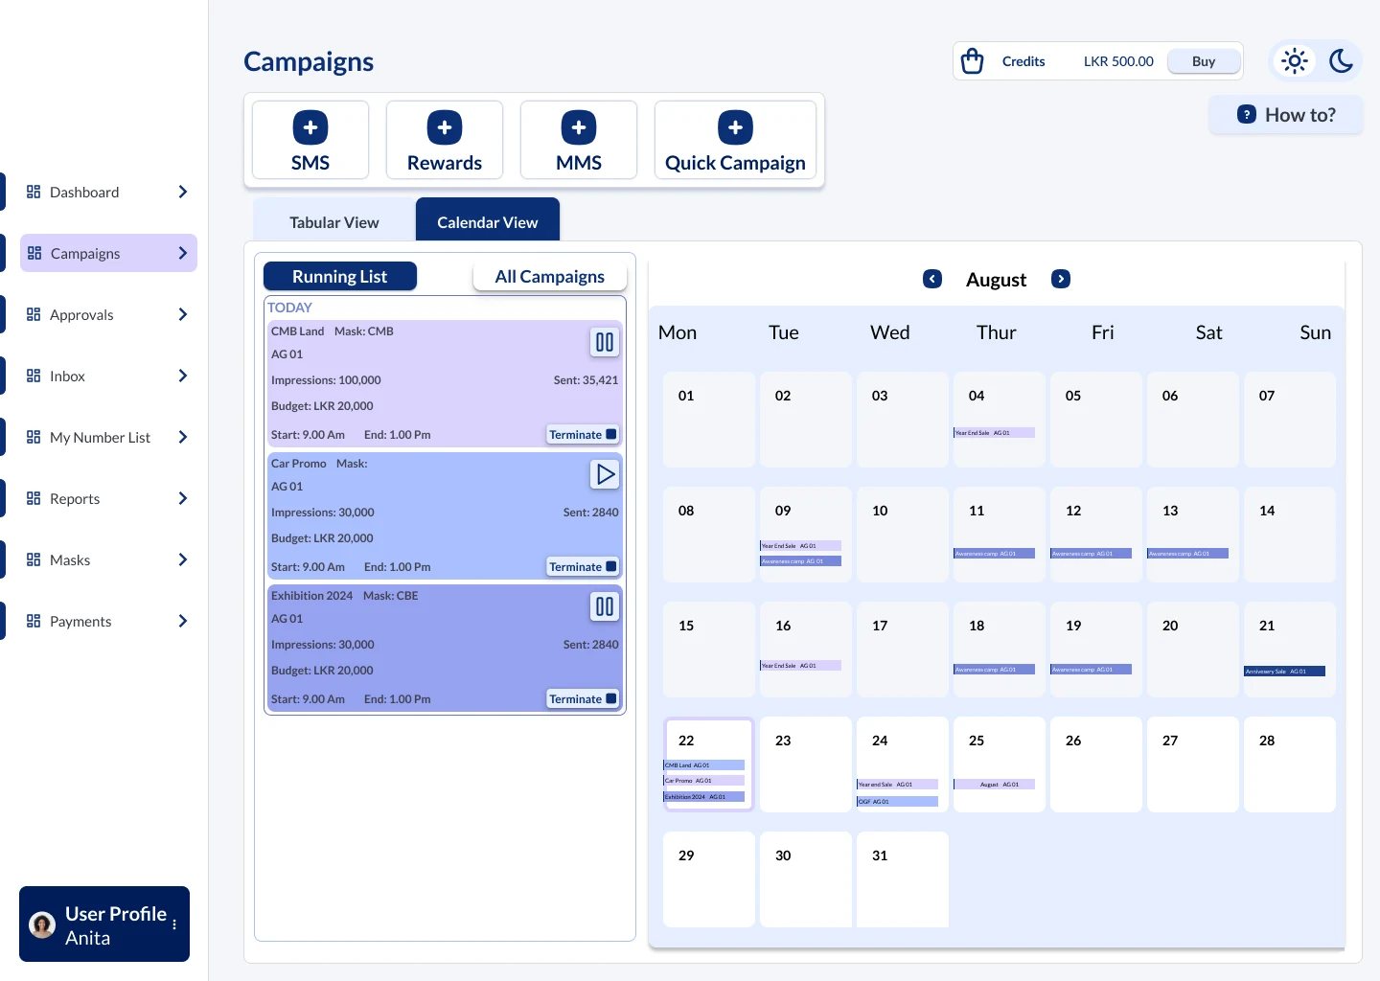Click the Masks grid icon in sidebar

(x=34, y=559)
